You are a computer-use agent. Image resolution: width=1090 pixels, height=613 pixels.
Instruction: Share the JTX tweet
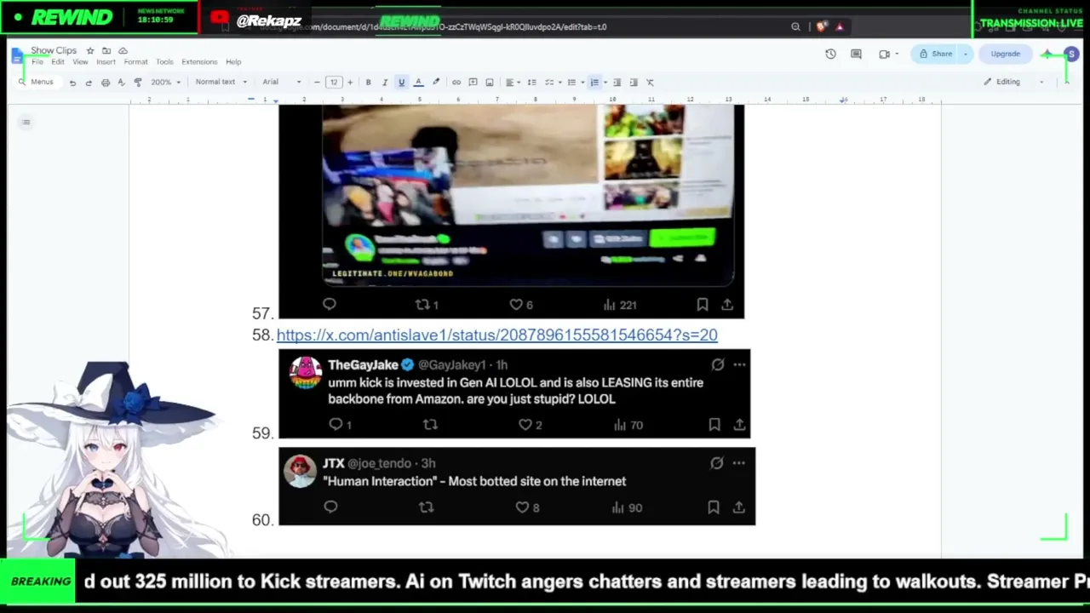pyautogui.click(x=738, y=507)
